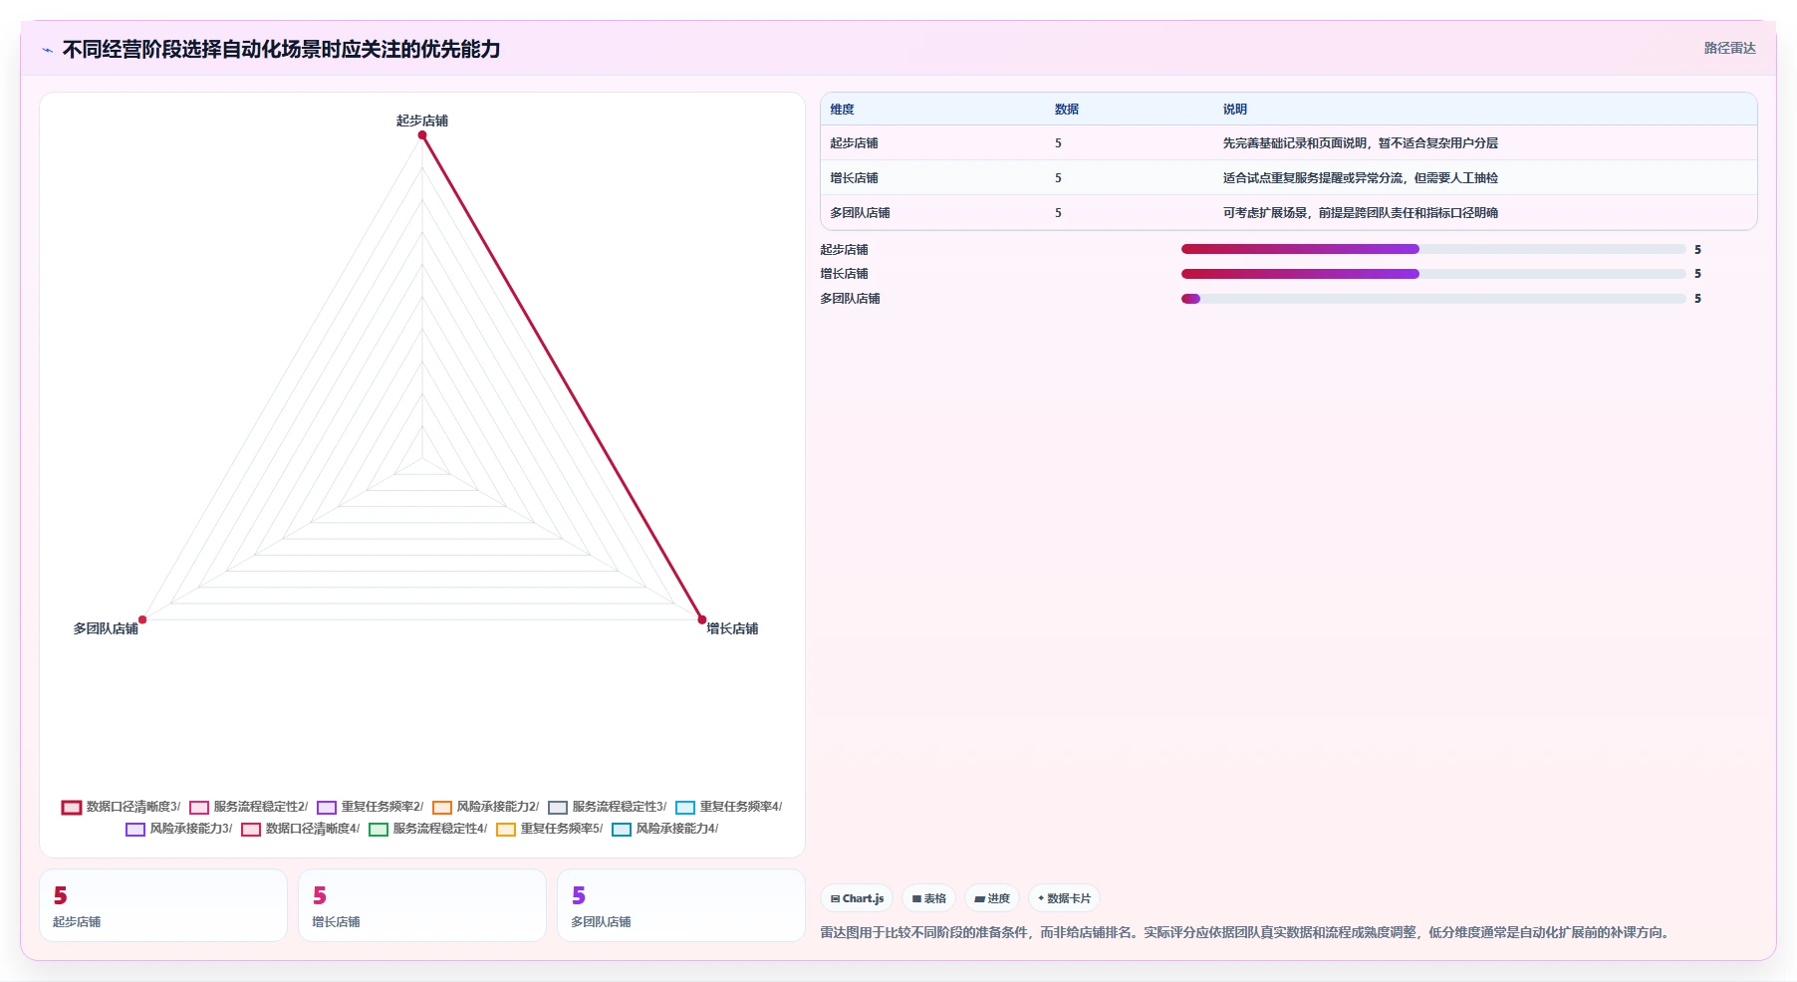This screenshot has height=982, width=1797.
Task: Click the 数据卡片 tag chip
Action: click(1064, 898)
